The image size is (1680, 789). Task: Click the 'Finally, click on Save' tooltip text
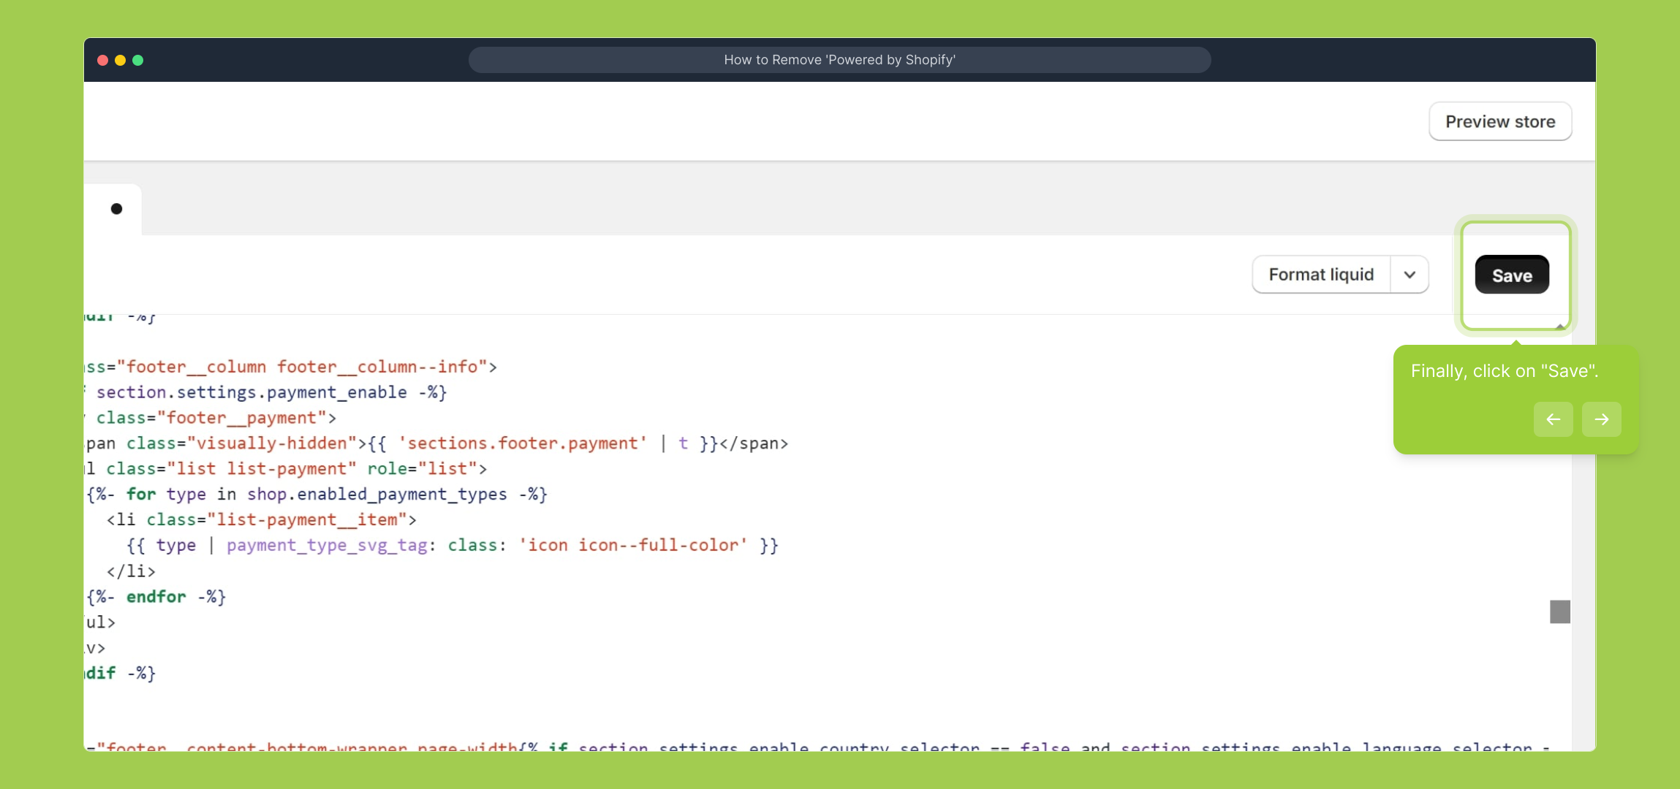point(1504,371)
